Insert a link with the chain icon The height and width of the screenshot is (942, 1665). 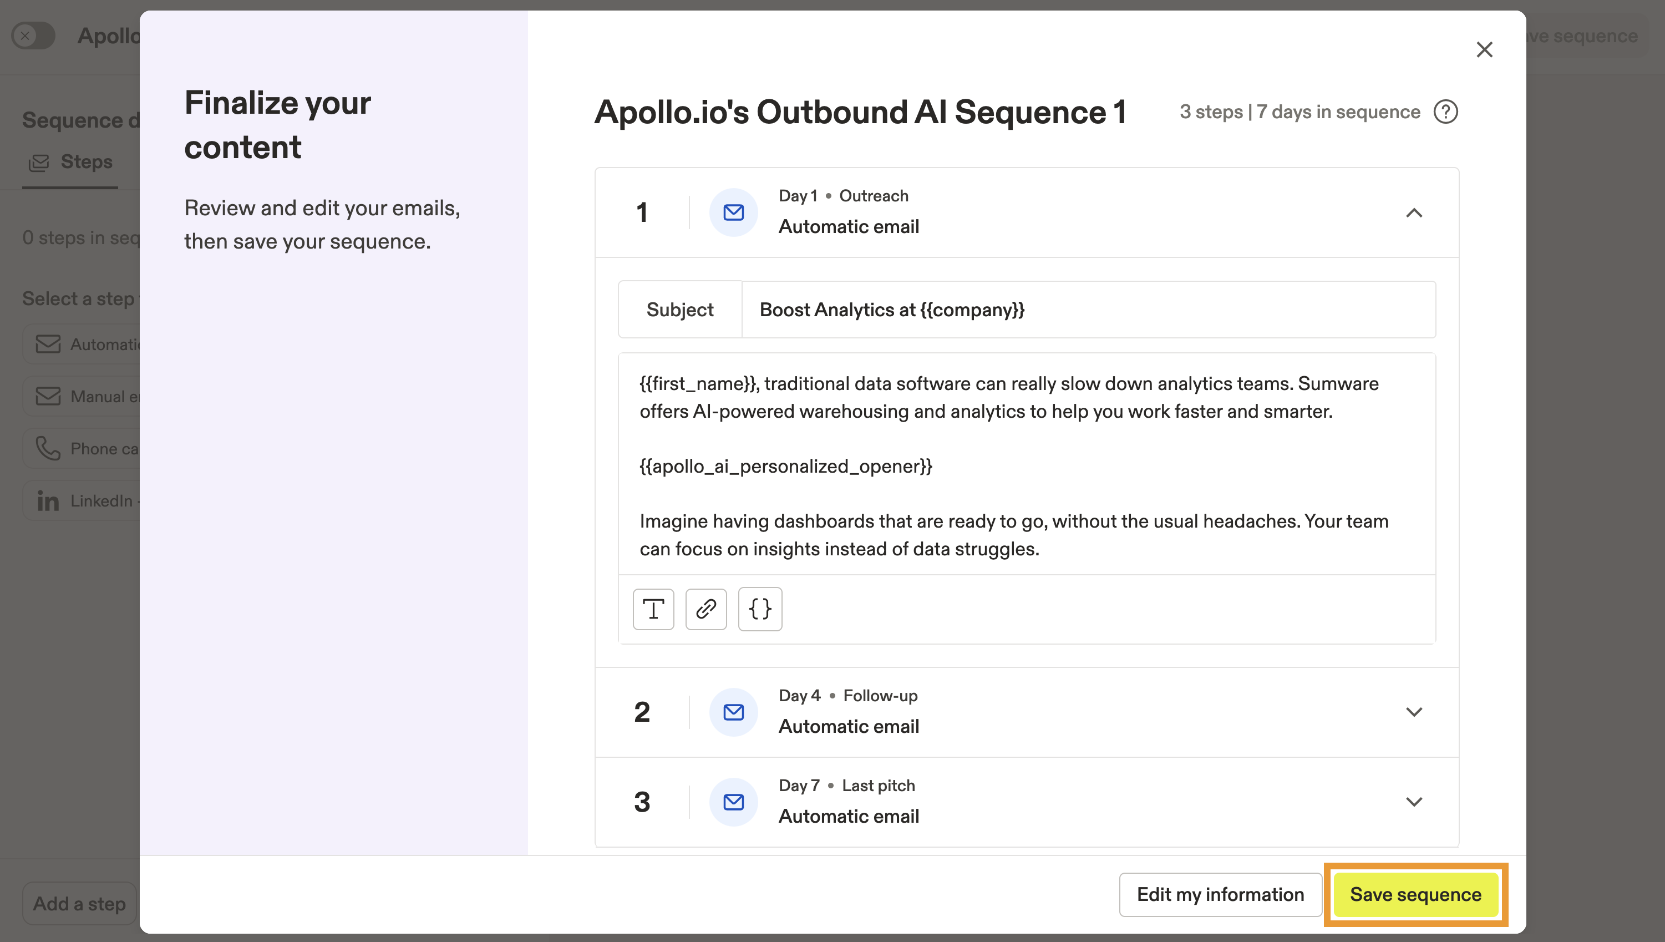[x=705, y=609]
